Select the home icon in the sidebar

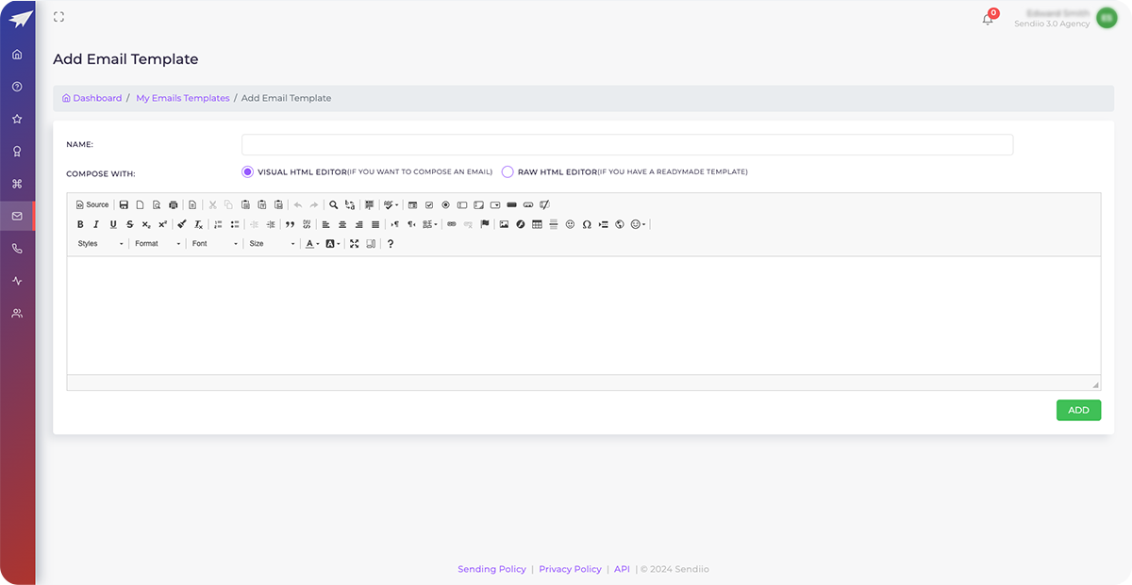17,54
